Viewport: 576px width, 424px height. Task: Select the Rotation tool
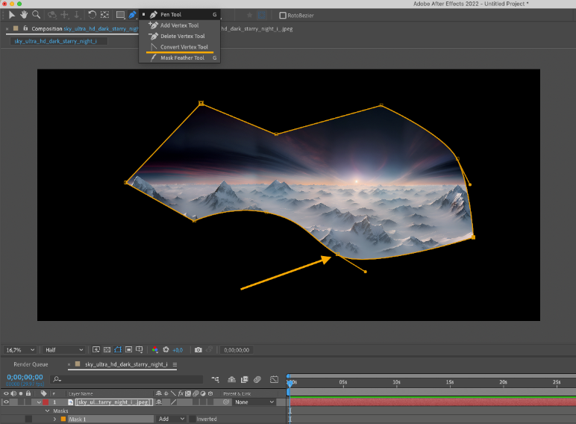(x=92, y=14)
